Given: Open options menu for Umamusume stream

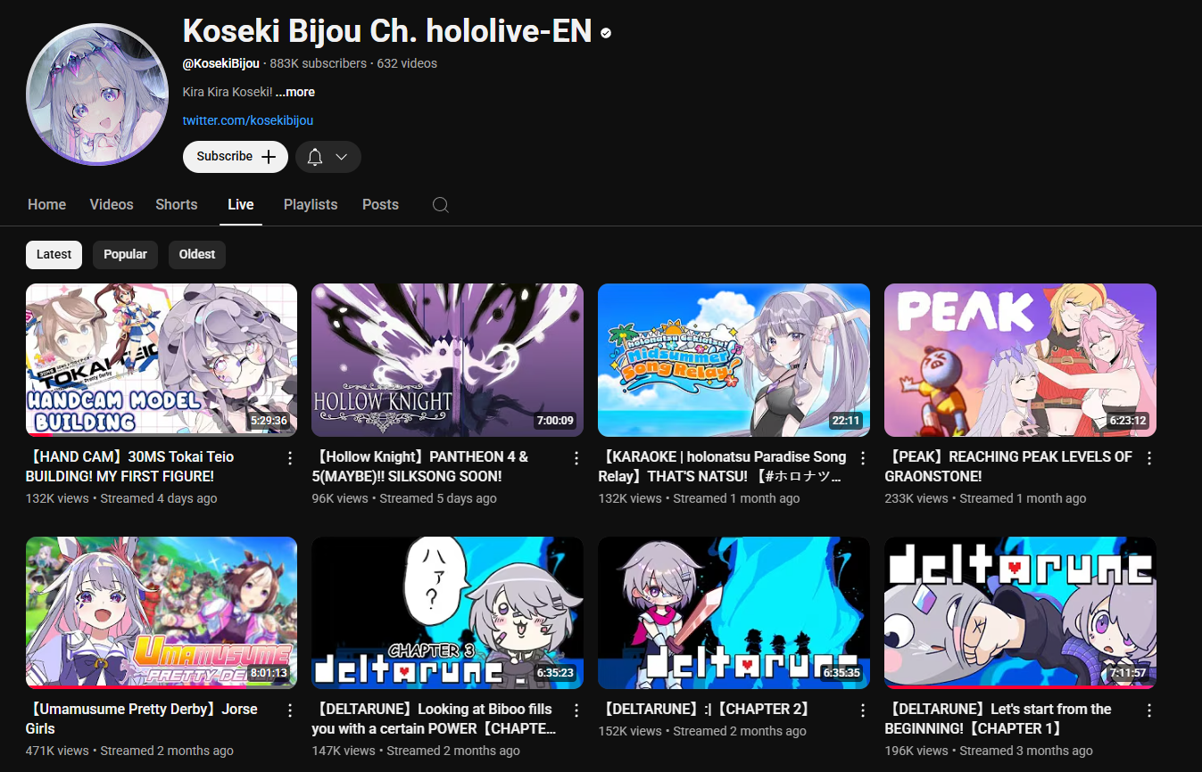Looking at the screenshot, I should 290,710.
